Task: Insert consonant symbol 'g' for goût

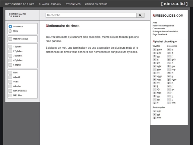Action: click(x=169, y=60)
